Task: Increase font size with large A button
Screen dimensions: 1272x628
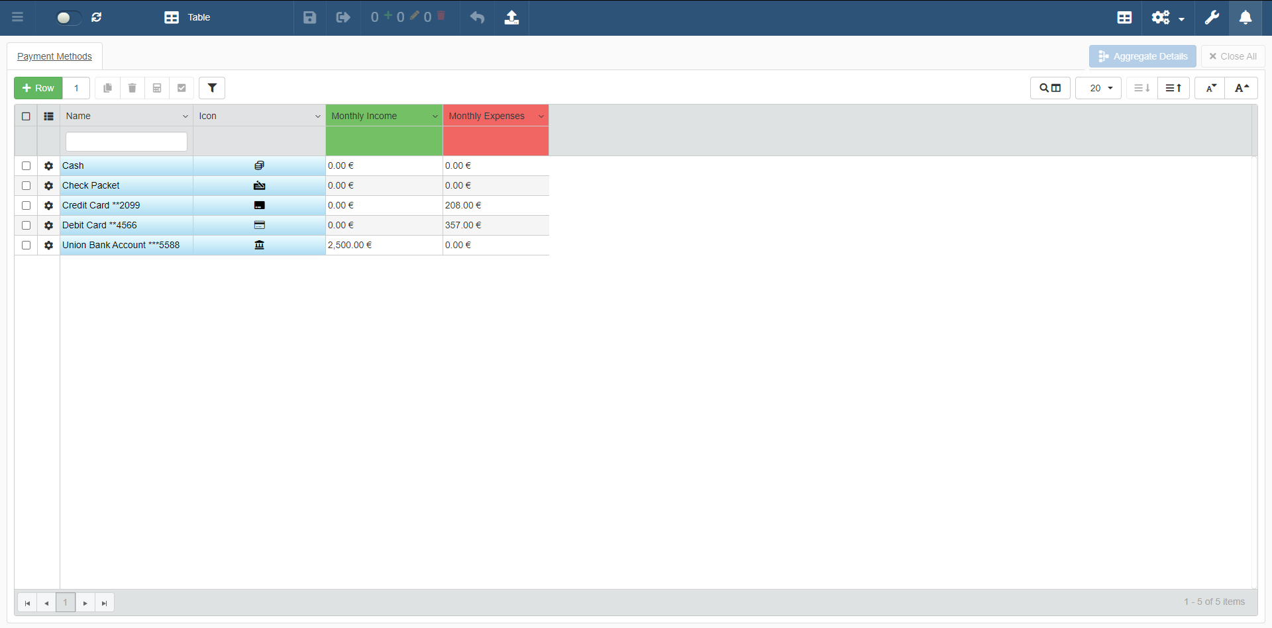Action: click(x=1242, y=88)
